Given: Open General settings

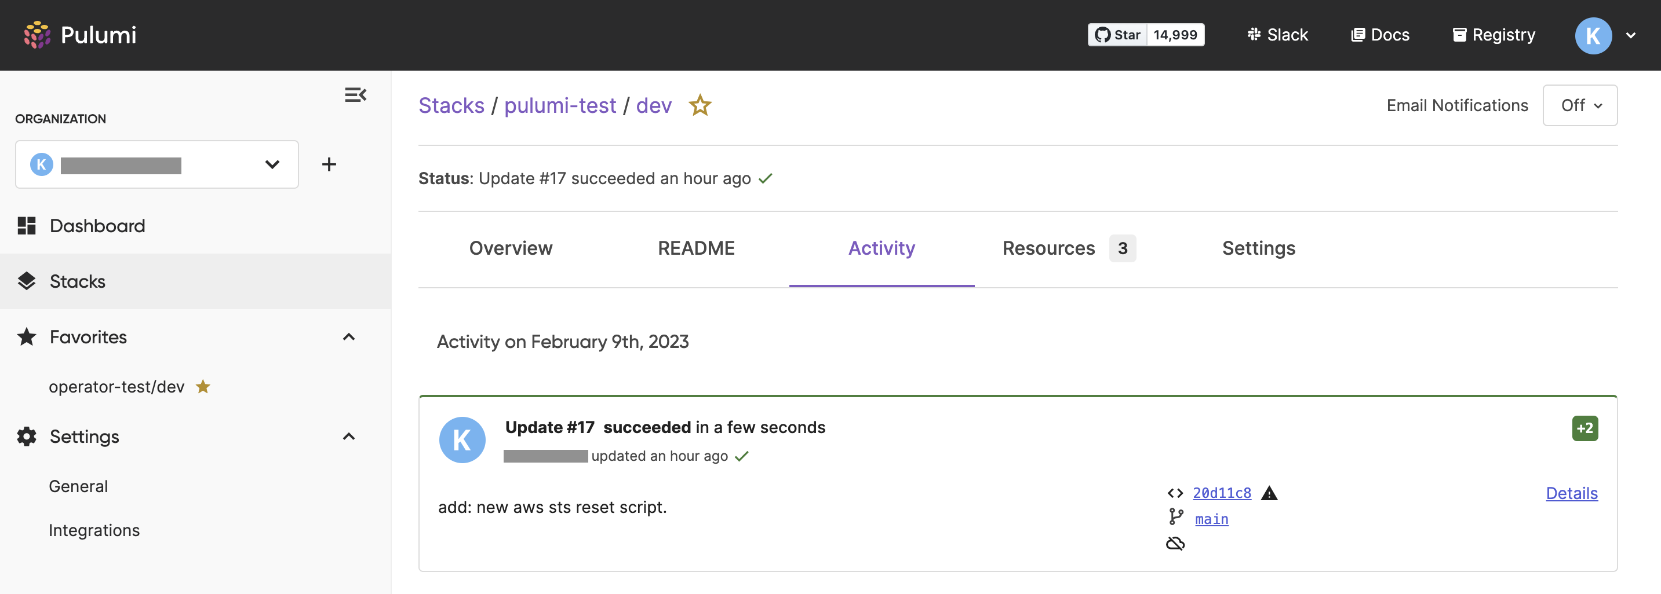Looking at the screenshot, I should [78, 486].
